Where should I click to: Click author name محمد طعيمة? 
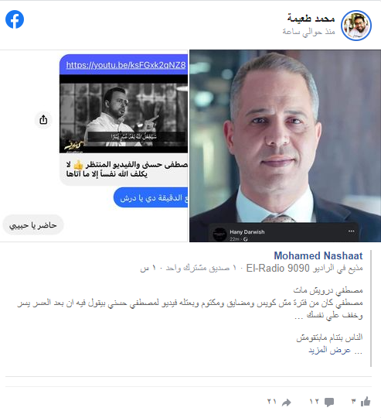311,19
